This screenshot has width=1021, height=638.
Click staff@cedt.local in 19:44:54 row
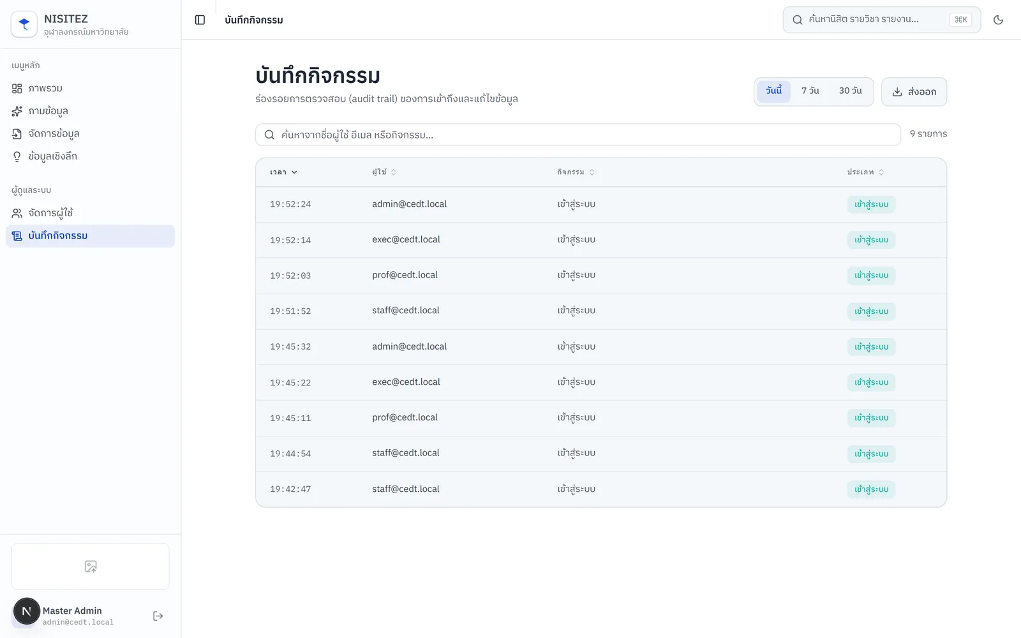pos(406,453)
